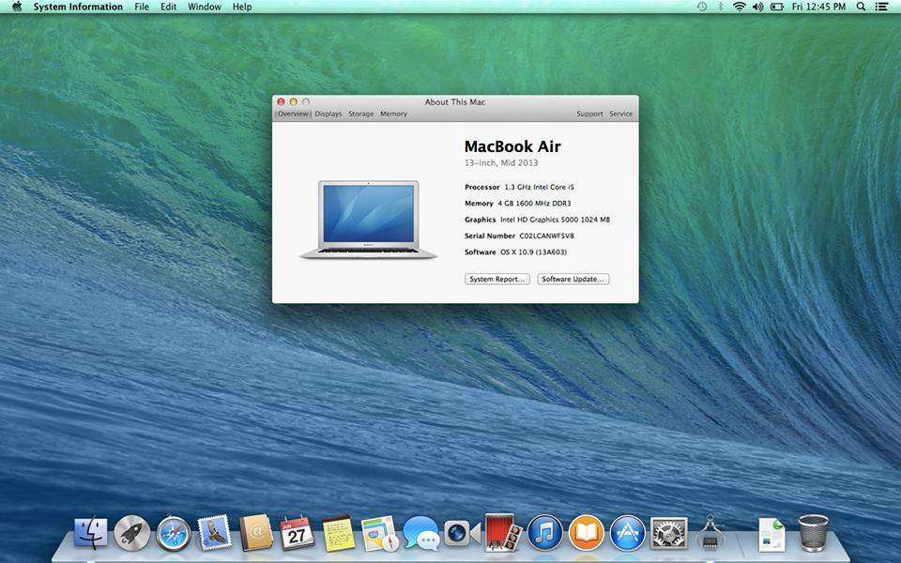This screenshot has height=563, width=901.
Task: Click the Support link
Action: pos(589,114)
